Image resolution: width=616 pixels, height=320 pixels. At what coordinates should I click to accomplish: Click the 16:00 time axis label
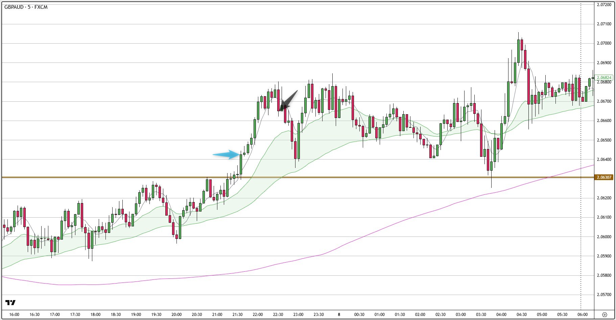tap(14, 315)
